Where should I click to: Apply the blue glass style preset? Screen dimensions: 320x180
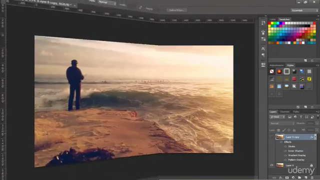pyautogui.click(x=301, y=71)
